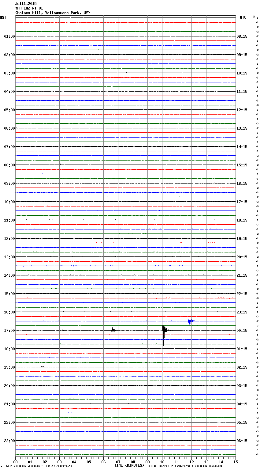The image size is (260, 470).
Task: Click the '10:15' UTC time label
Action: (x=242, y=73)
